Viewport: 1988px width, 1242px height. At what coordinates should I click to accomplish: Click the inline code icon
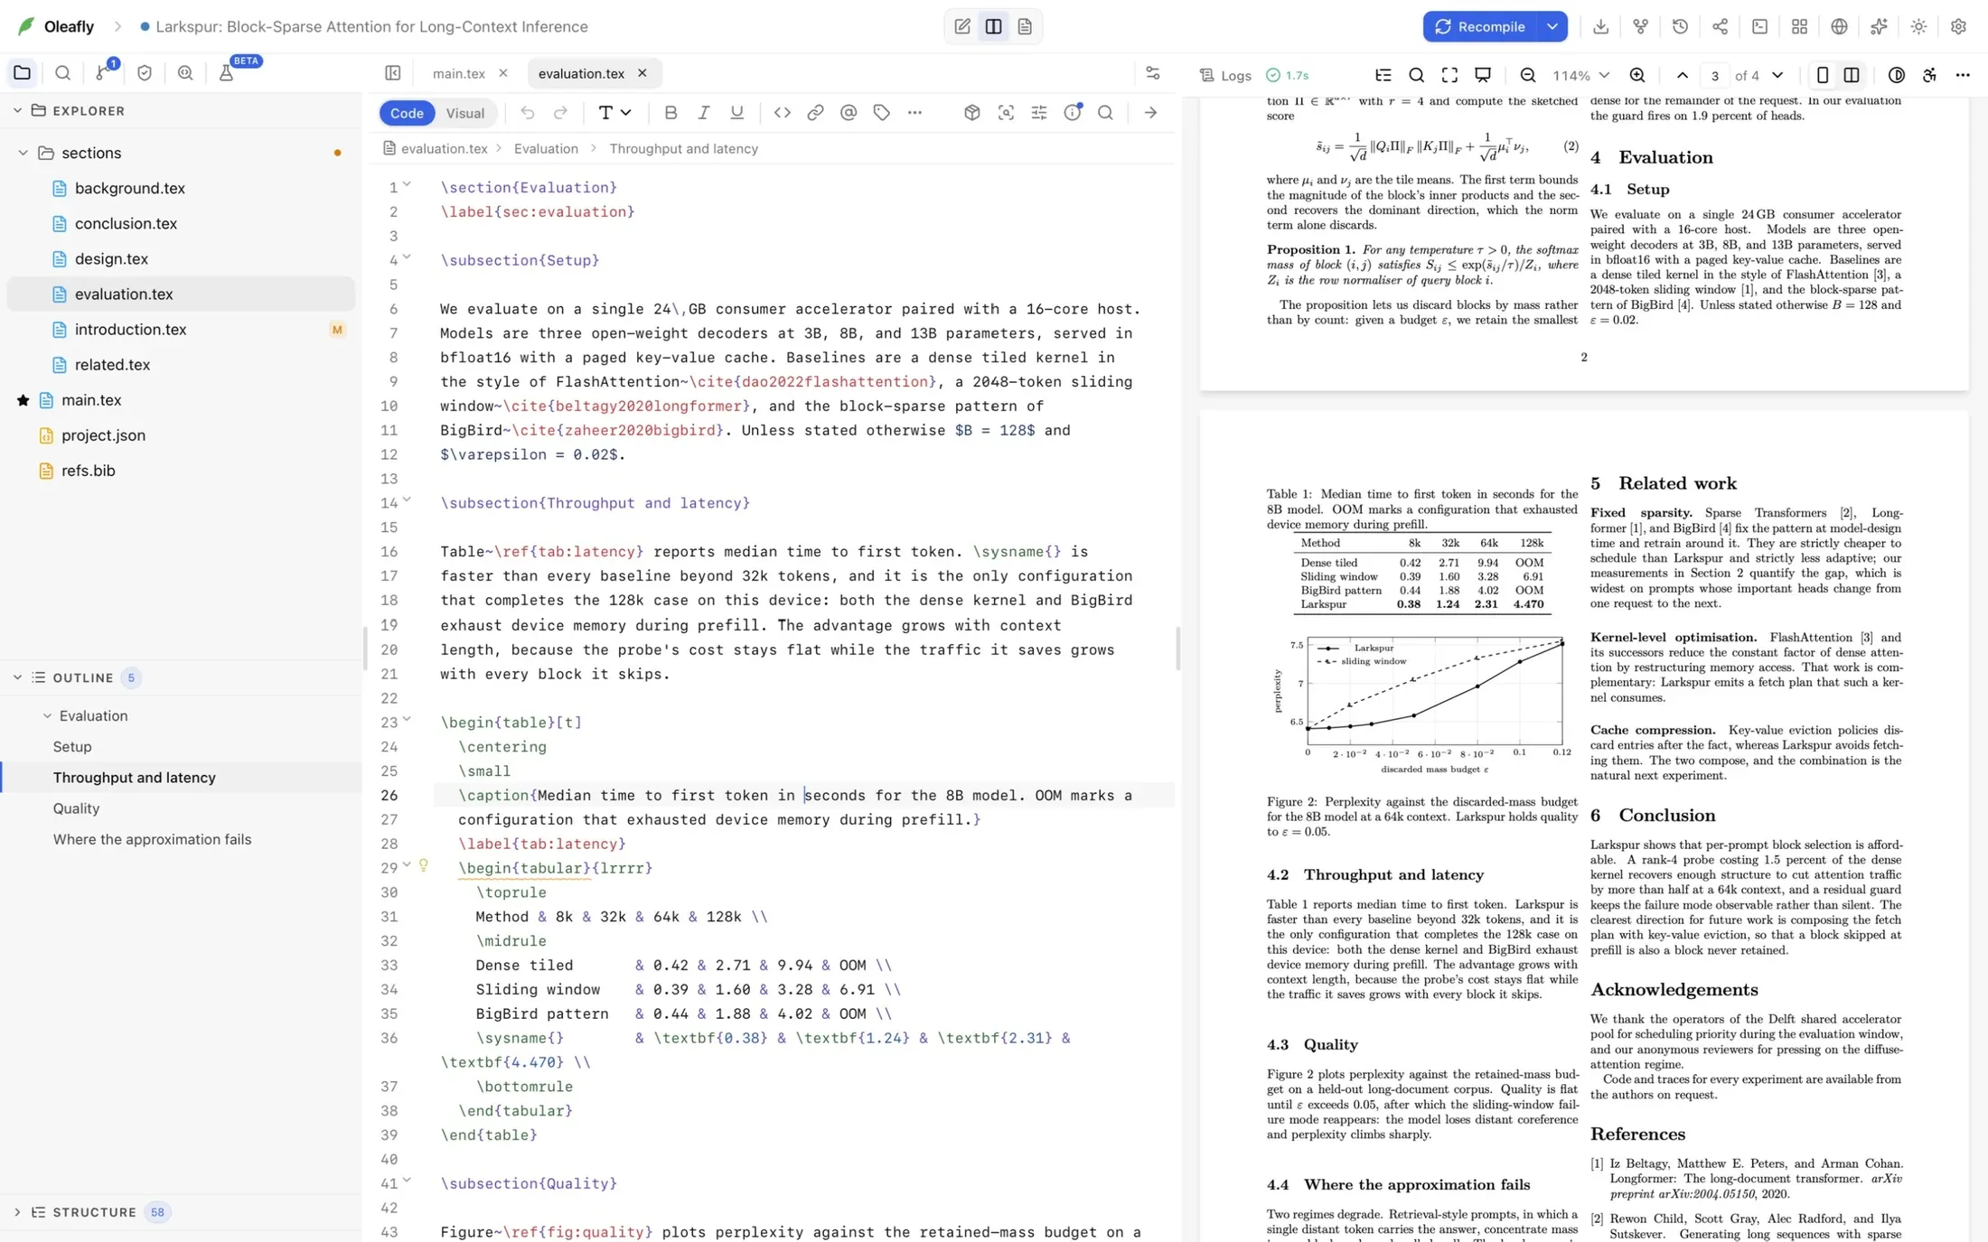[782, 113]
